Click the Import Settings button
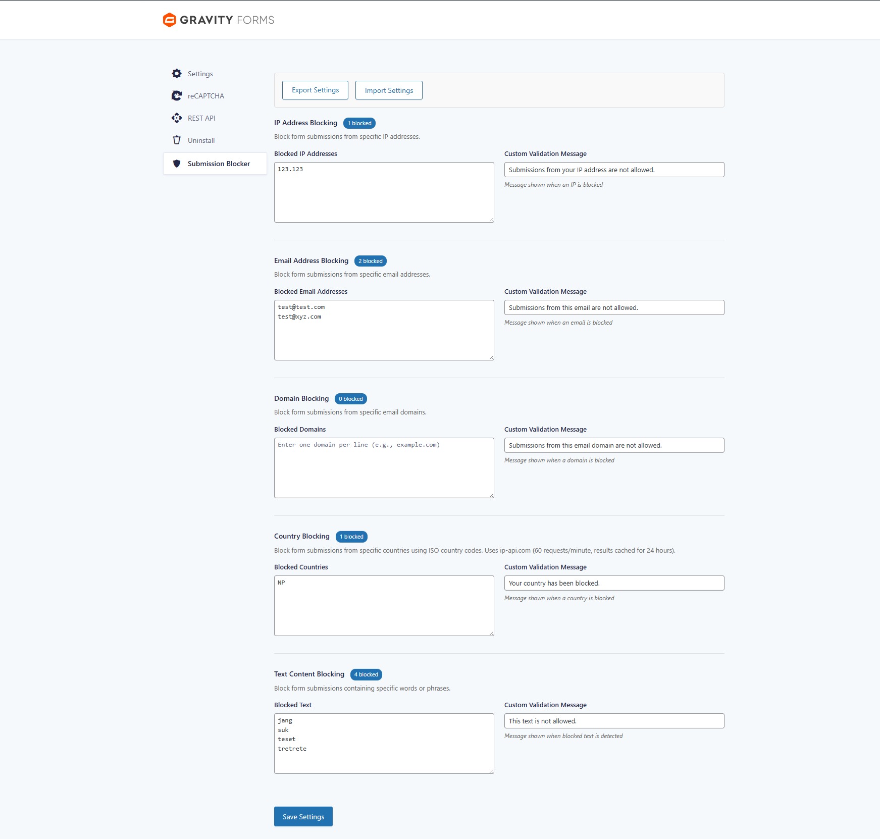Viewport: 880px width, 839px height. tap(389, 90)
